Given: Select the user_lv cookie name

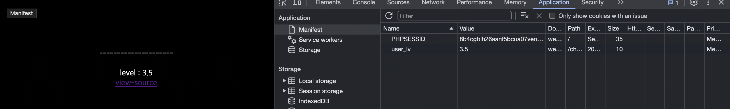Looking at the screenshot, I should pyautogui.click(x=401, y=49).
